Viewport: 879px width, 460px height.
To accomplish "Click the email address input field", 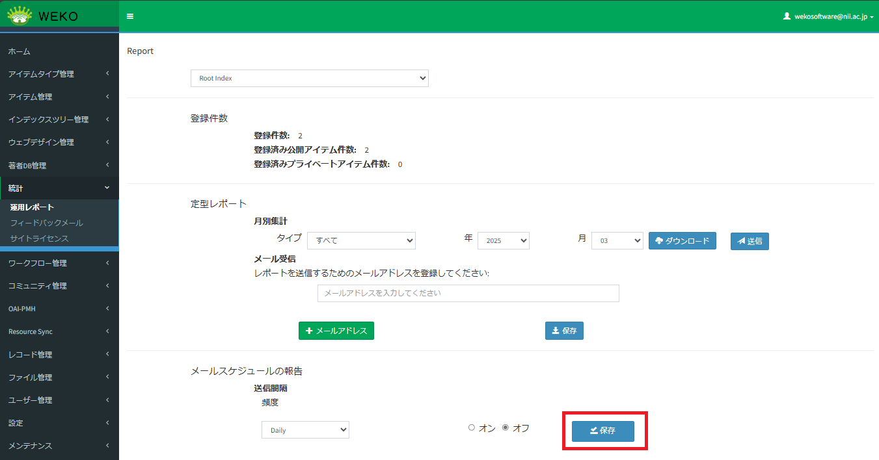I will click(x=468, y=293).
